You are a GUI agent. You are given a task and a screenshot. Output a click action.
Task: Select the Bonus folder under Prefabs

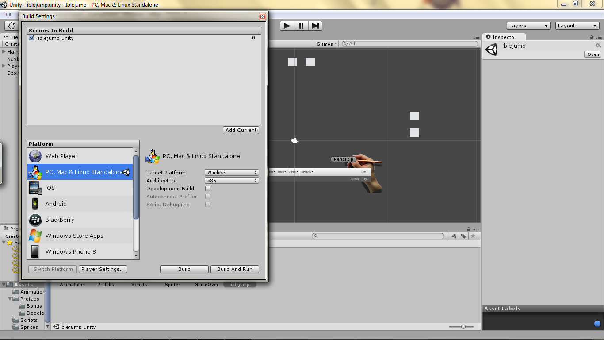pos(31,306)
